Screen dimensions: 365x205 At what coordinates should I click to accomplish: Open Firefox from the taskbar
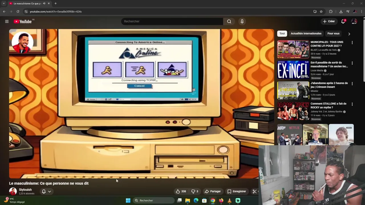pyautogui.click(x=221, y=200)
